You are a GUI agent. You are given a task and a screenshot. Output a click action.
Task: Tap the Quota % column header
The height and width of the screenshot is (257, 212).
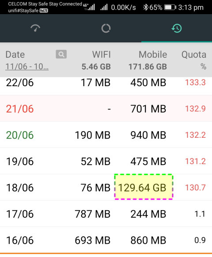[x=194, y=60]
